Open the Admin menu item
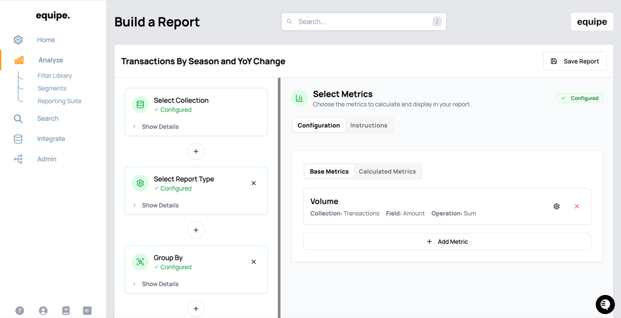 (47, 159)
